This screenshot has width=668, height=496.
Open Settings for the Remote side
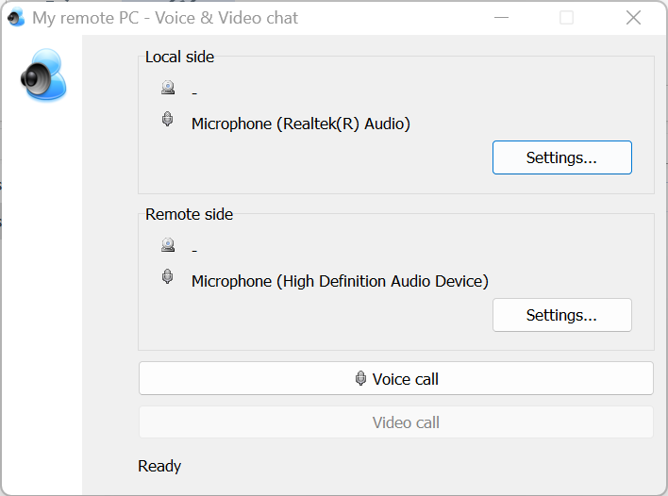(561, 315)
